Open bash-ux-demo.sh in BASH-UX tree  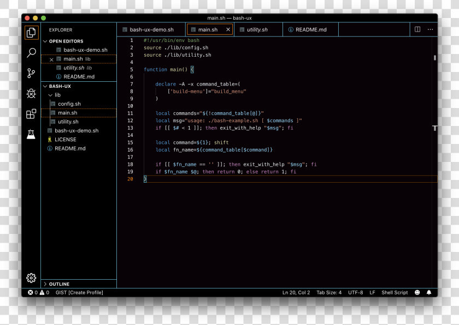point(79,130)
